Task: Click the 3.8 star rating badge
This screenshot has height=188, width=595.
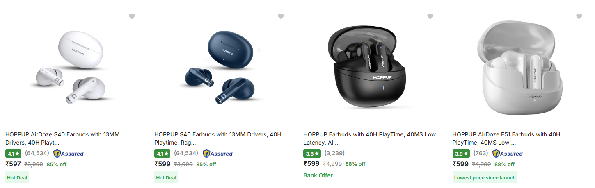Action: coord(311,154)
